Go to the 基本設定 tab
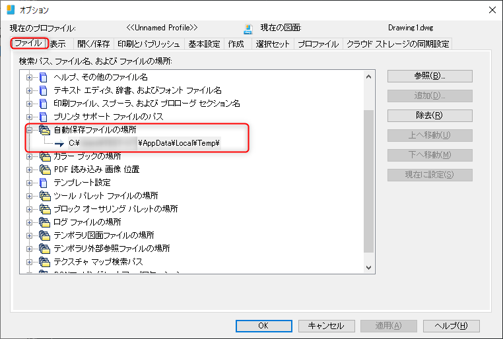This screenshot has width=503, height=339. click(x=204, y=44)
